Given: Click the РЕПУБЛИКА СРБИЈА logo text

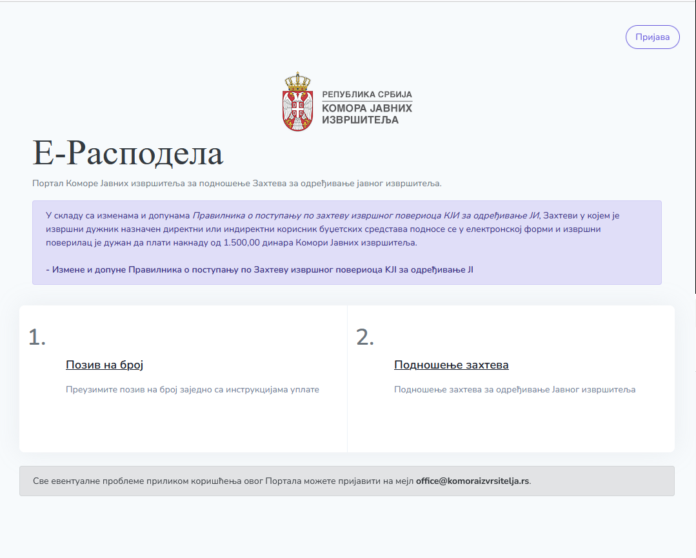Looking at the screenshot, I should (x=366, y=95).
